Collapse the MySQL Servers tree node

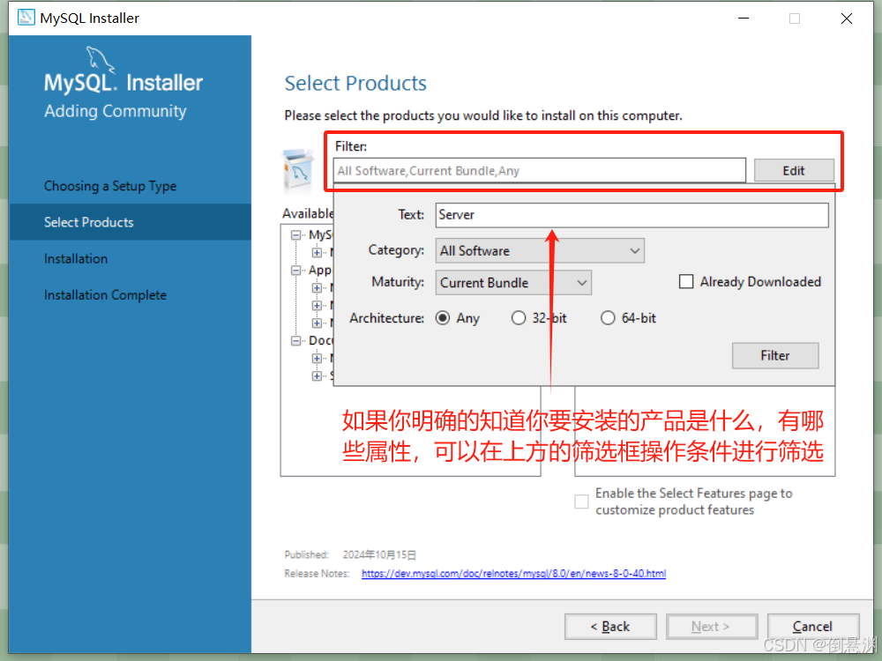click(x=295, y=234)
